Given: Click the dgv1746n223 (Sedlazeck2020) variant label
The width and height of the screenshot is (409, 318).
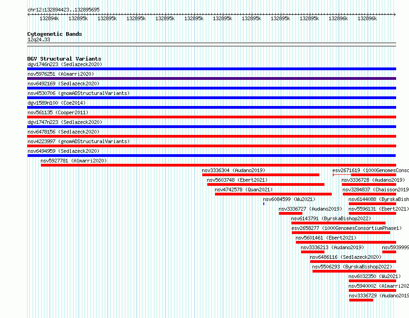Looking at the screenshot, I should coord(65,64).
